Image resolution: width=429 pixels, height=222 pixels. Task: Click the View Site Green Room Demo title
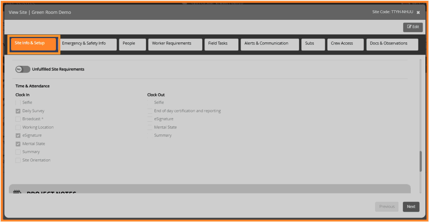coord(40,12)
